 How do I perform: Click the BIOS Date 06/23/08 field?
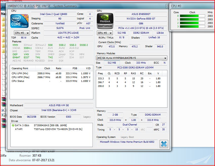(32, 117)
